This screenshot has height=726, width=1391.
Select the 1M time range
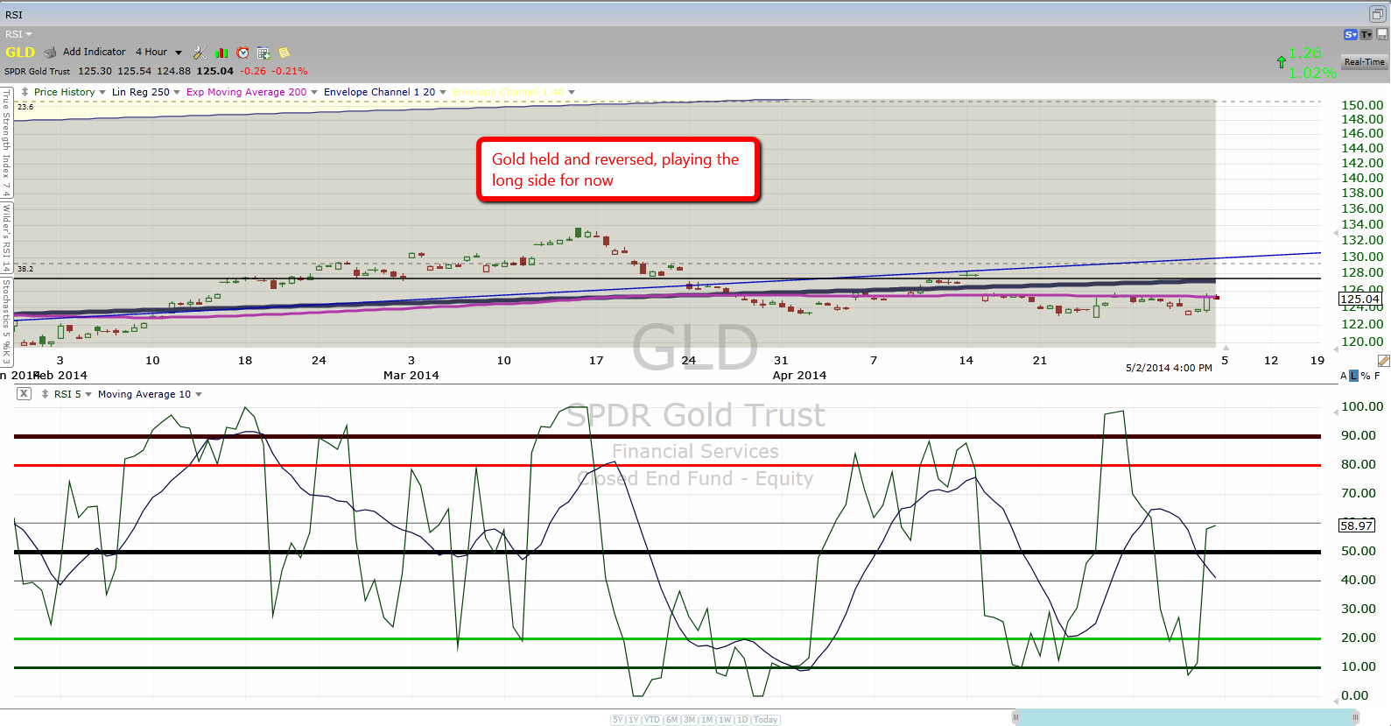707,720
